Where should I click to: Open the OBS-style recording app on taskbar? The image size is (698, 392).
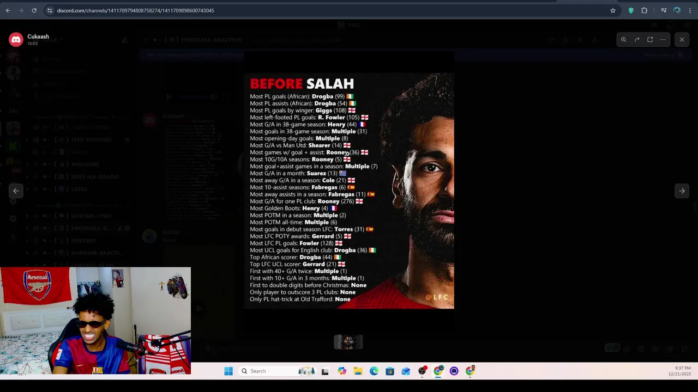pyautogui.click(x=422, y=371)
